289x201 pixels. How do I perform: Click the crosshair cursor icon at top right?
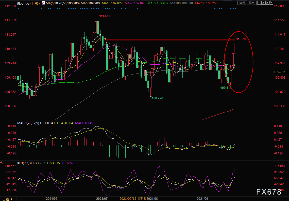259,3
